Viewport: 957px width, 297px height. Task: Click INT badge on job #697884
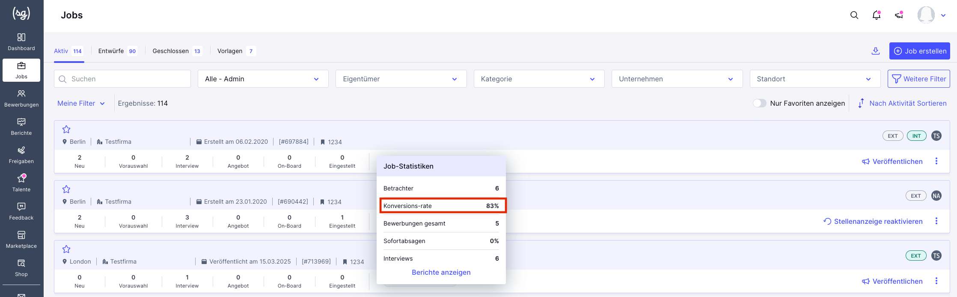pyautogui.click(x=917, y=136)
